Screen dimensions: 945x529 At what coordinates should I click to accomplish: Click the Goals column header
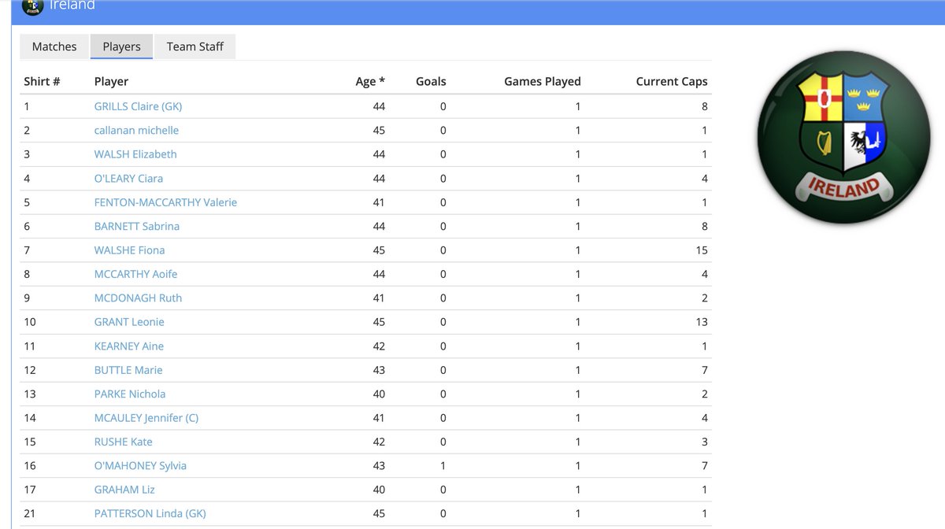(x=431, y=81)
